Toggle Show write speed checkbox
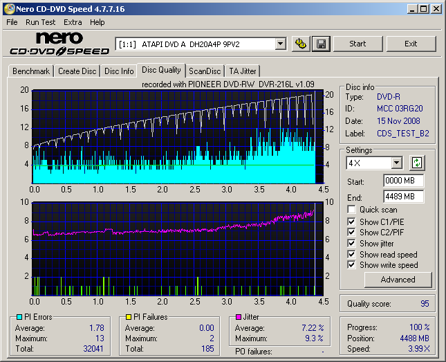 pos(352,265)
